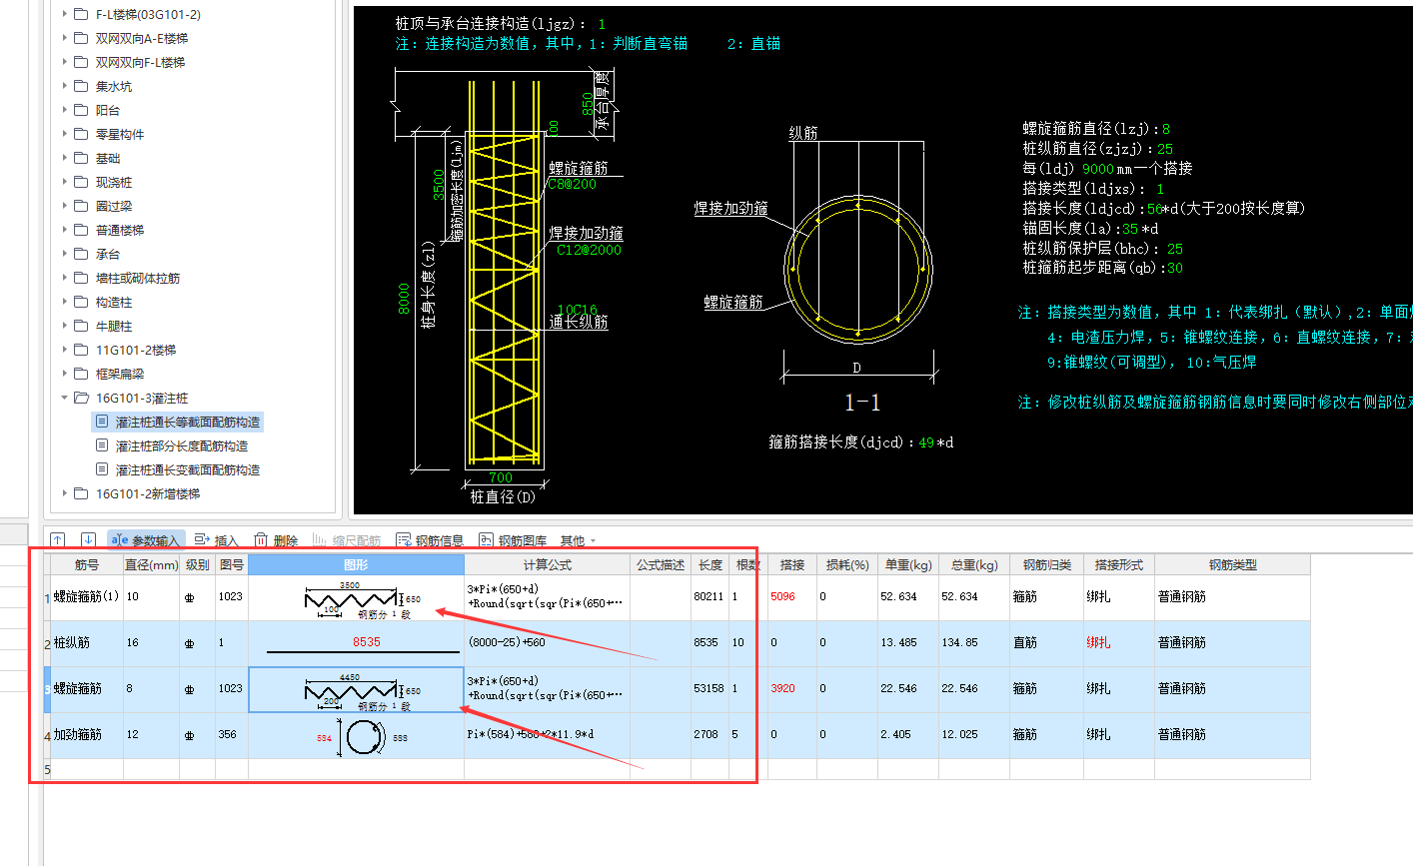The width and height of the screenshot is (1413, 866).
Task: Click the 11G101-2楼梯 folder icon
Action: point(82,350)
